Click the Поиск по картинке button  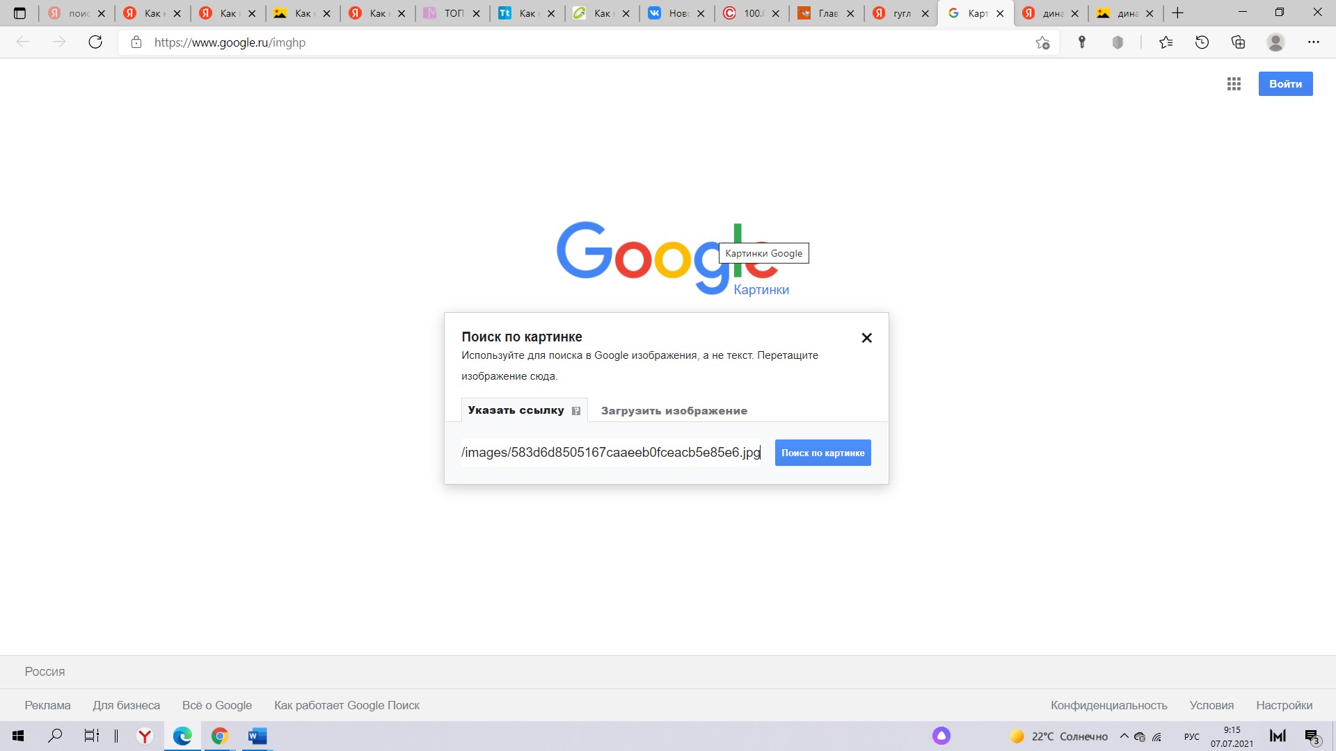822,452
